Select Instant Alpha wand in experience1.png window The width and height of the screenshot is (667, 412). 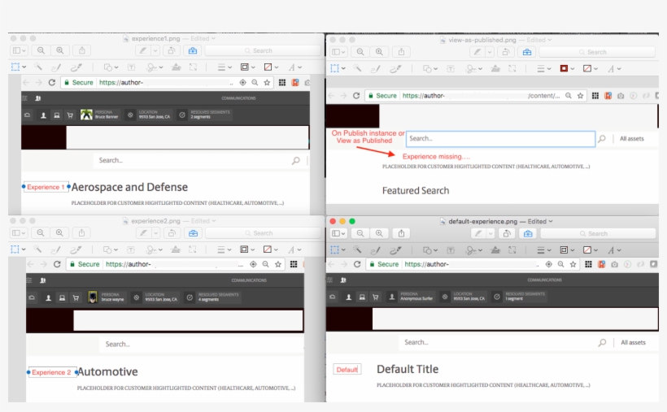38,67
